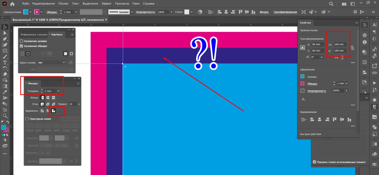Viewport: 379px width, 175px height.
Task: Click Обводка label in Свойства panel
Action: point(312,84)
